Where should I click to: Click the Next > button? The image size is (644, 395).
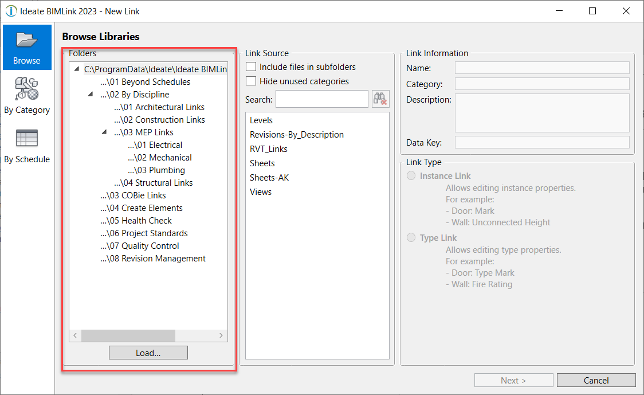pyautogui.click(x=513, y=380)
